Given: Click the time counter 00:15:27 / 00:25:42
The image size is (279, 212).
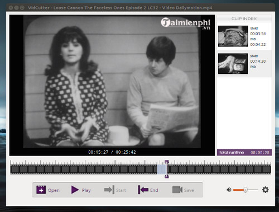Looking at the screenshot, I should [112, 152].
